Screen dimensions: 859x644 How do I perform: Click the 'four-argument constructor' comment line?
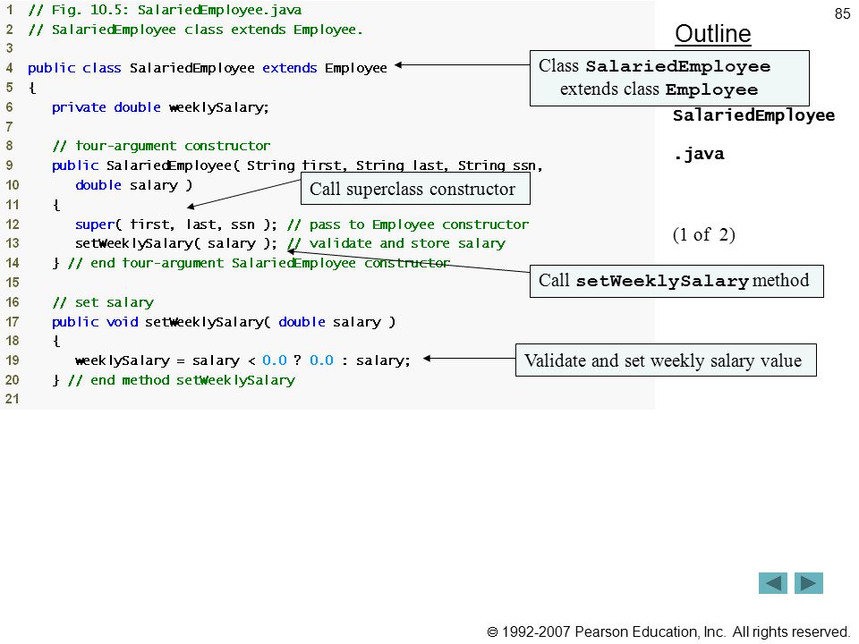[161, 146]
